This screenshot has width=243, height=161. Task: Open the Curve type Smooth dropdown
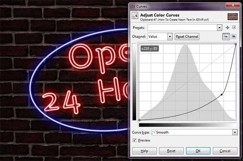pyautogui.click(x=235, y=132)
